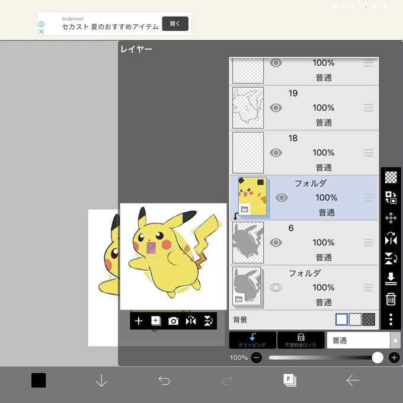Tap the merge down arrow icon

[x=391, y=279]
